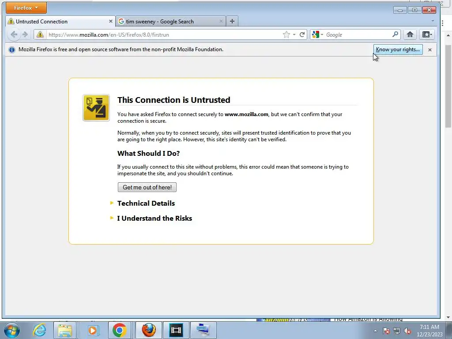Click the Chrome three-dot menu behind Firefox
452x339 pixels.
[x=443, y=24]
